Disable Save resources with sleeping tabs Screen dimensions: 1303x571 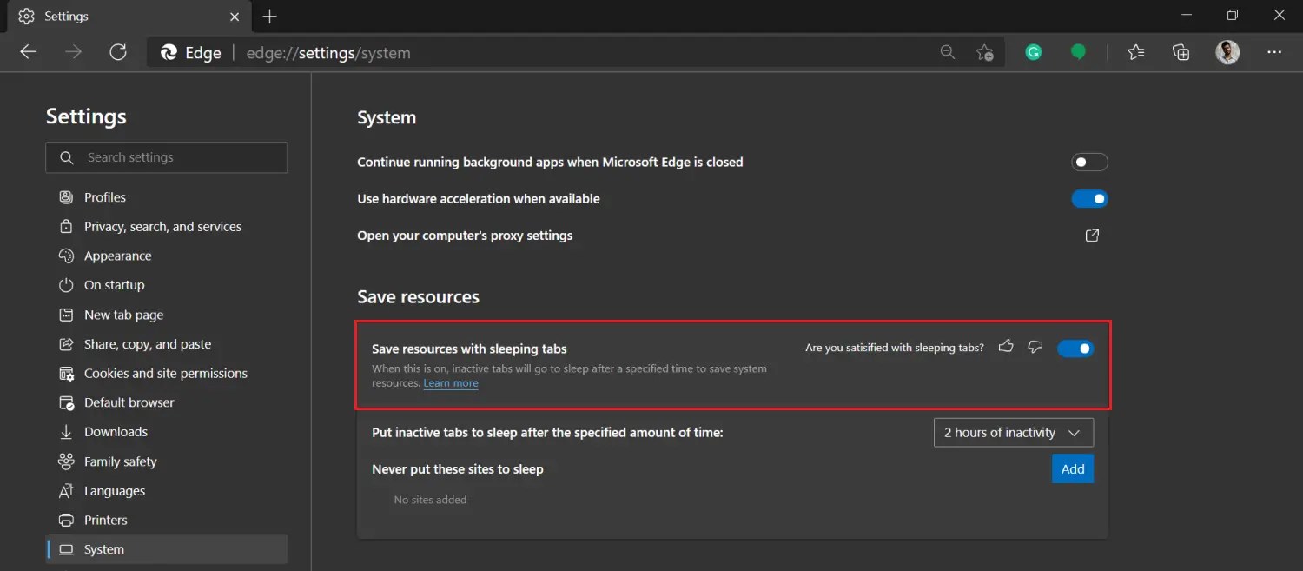[1075, 347]
